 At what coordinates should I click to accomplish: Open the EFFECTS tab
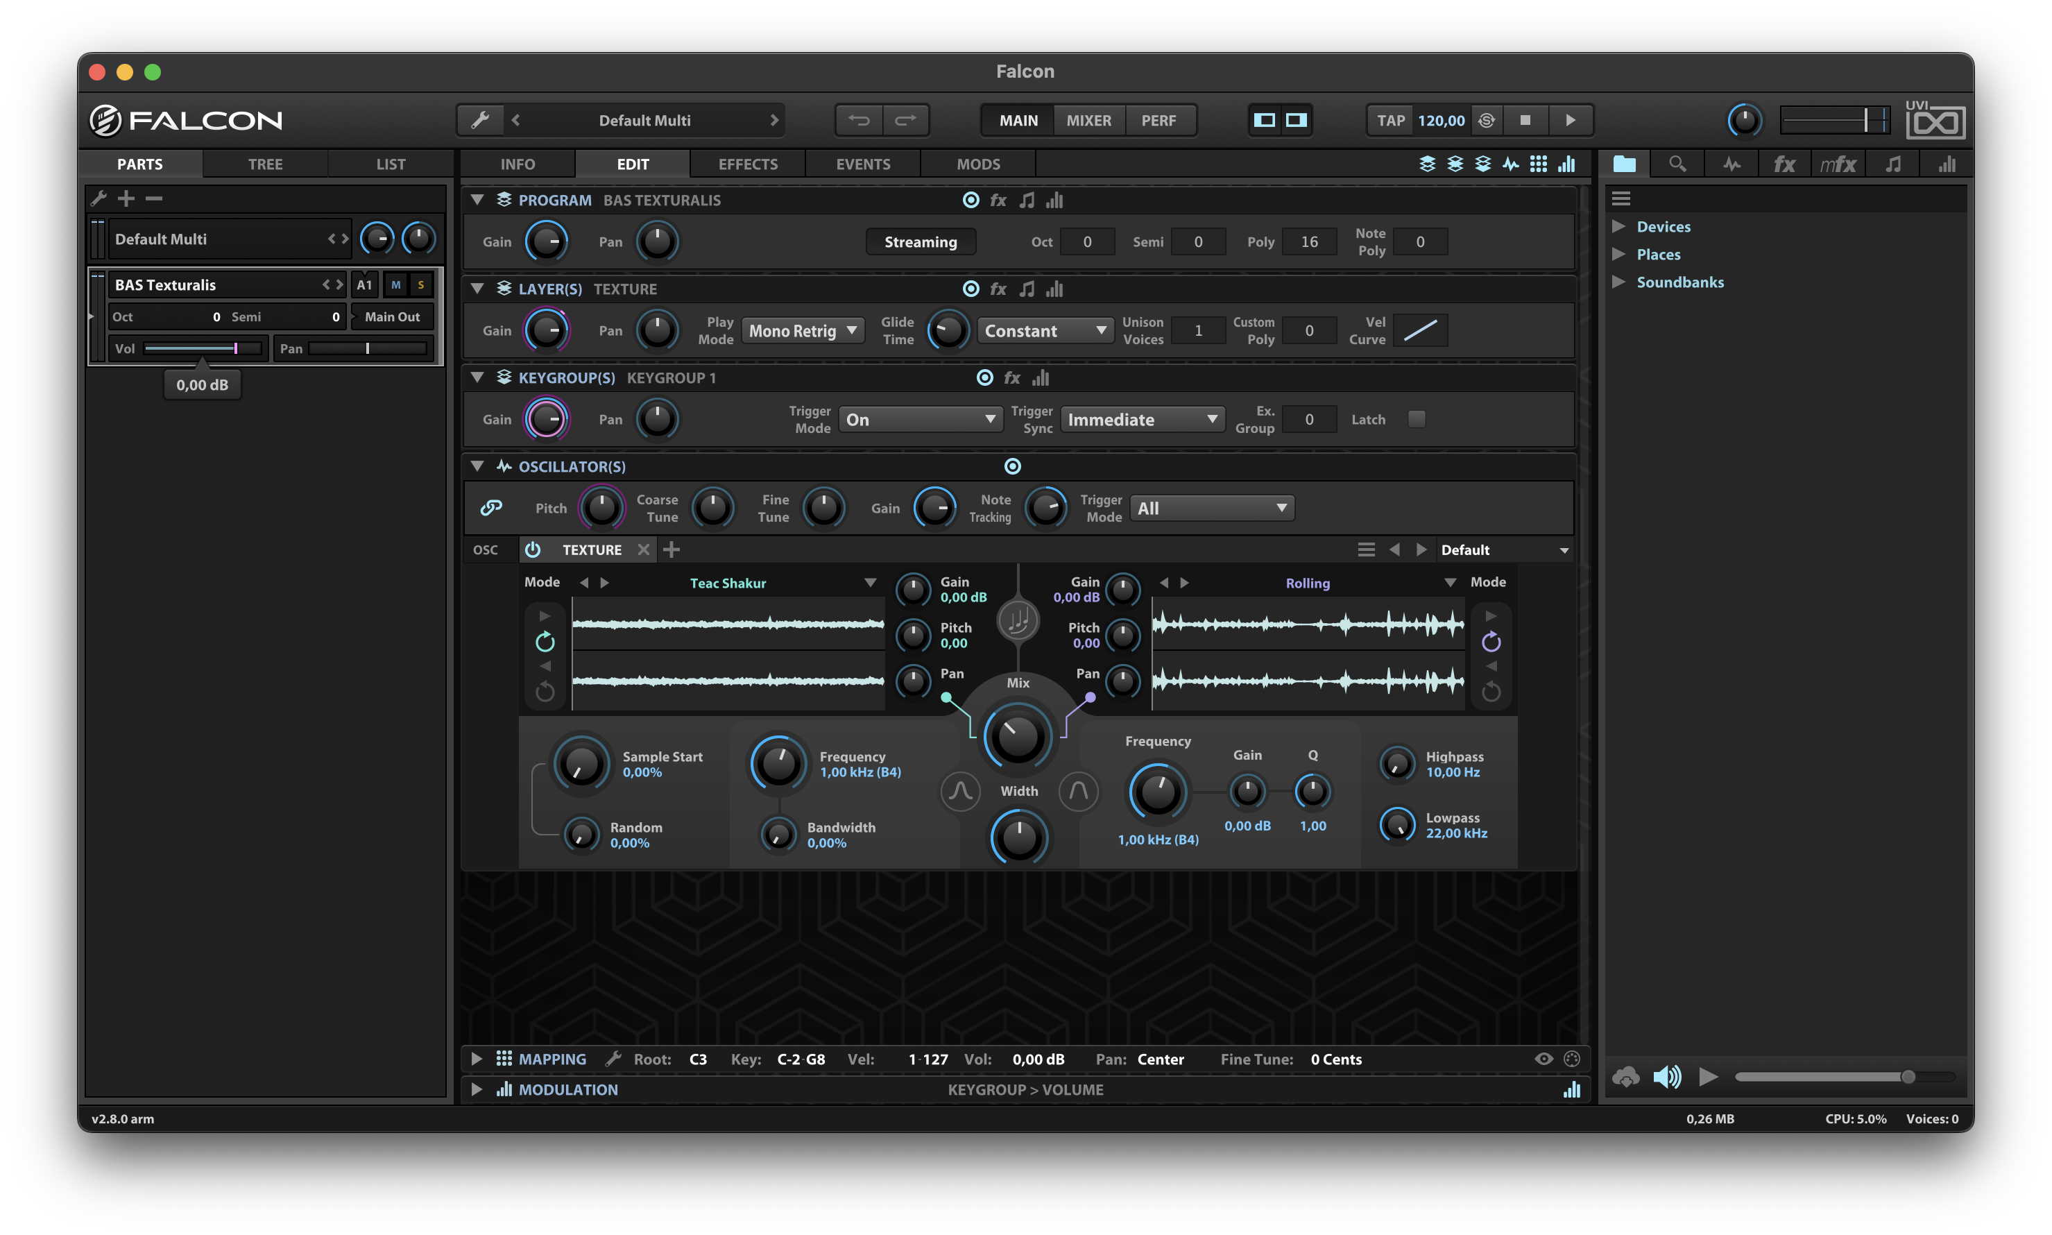(748, 164)
